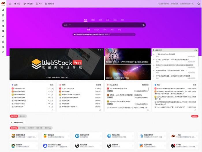
Task: Select the 最新网址 tab
Action: pyautogui.click(x=14, y=128)
